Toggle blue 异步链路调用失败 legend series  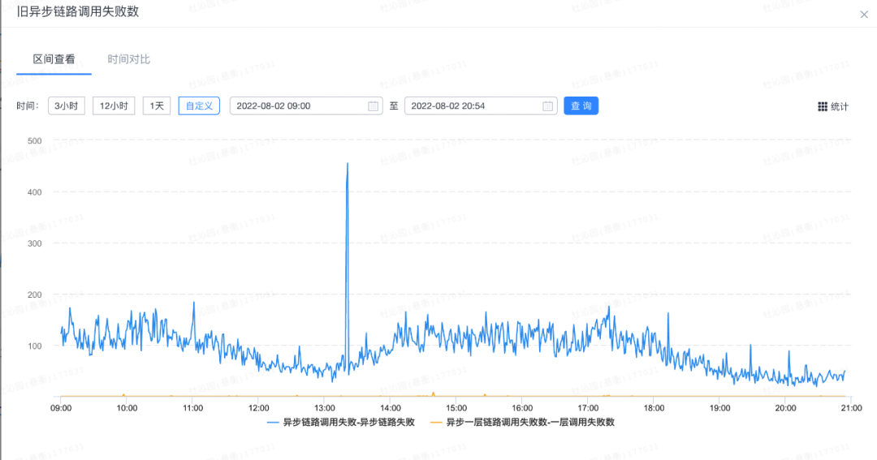coord(340,422)
